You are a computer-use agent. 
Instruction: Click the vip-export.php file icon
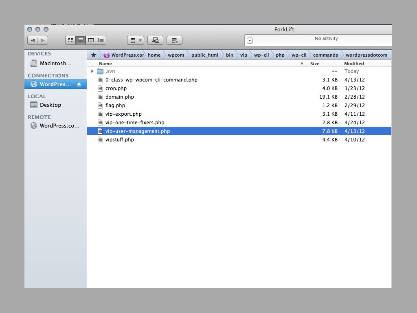(100, 114)
